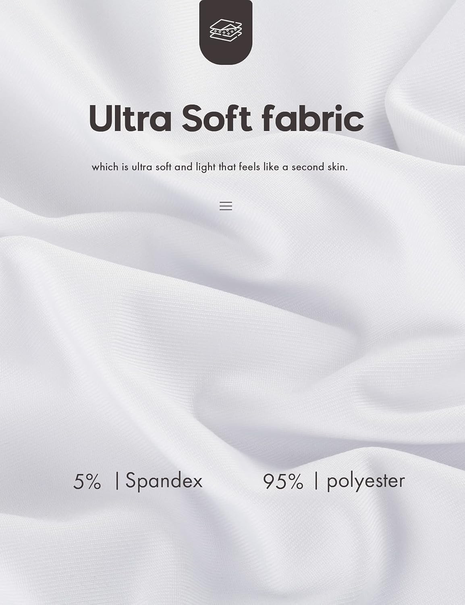Click the "5%" composition value
Image resolution: width=465 pixels, height=605 pixels.
[x=87, y=481]
